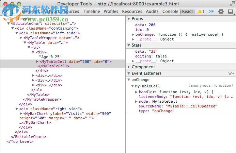Open the Network tab
The width and height of the screenshot is (236, 153).
click(x=52, y=12)
